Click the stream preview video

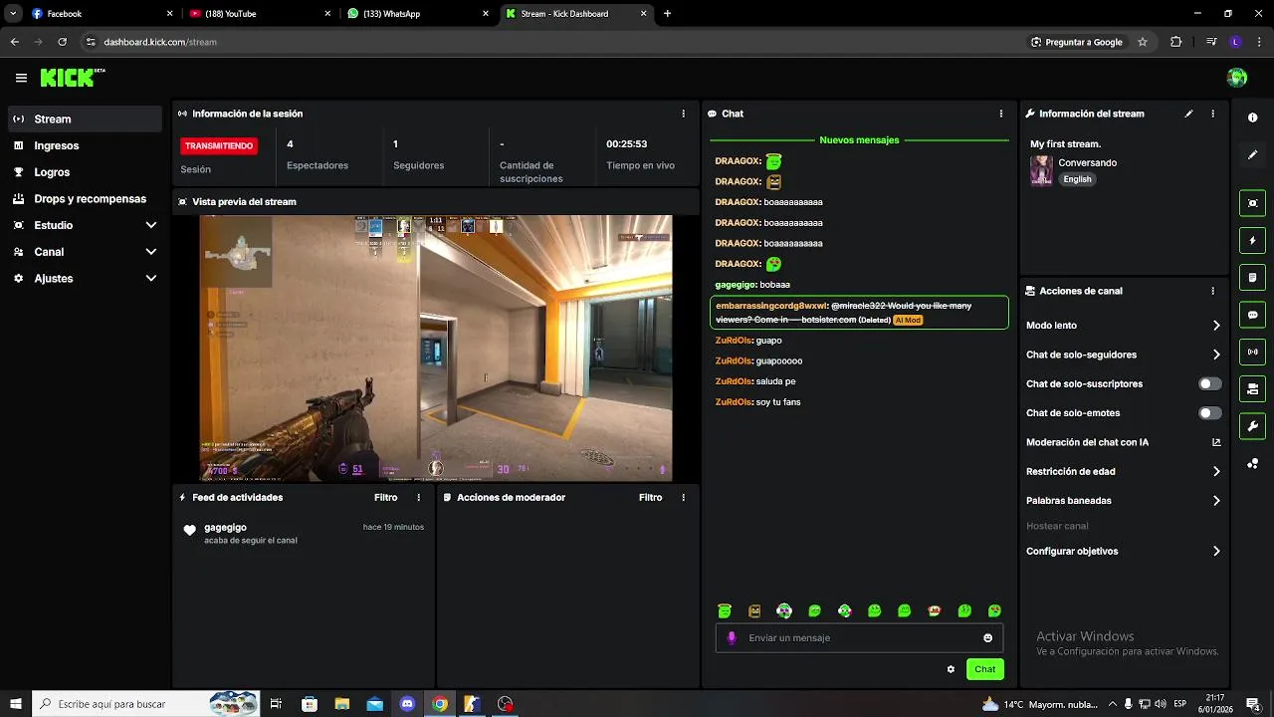[x=436, y=349]
